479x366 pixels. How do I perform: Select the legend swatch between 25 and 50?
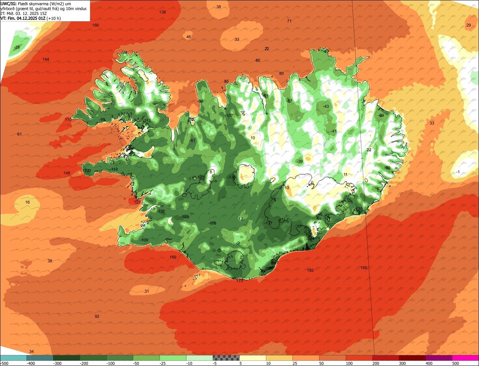click(x=306, y=358)
